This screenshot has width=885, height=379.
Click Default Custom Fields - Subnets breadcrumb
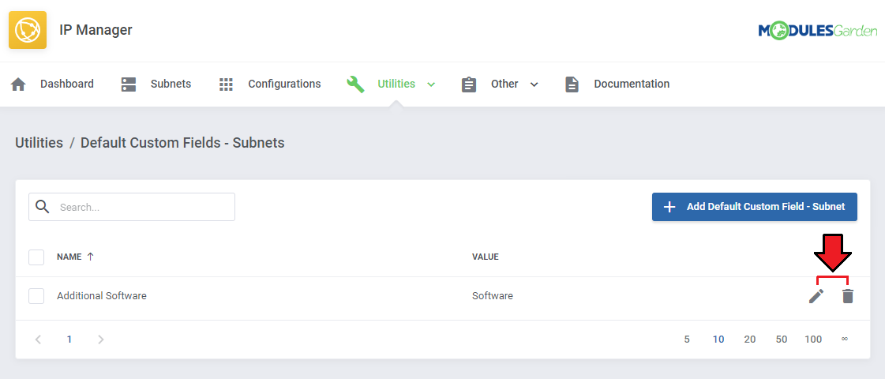pos(182,143)
